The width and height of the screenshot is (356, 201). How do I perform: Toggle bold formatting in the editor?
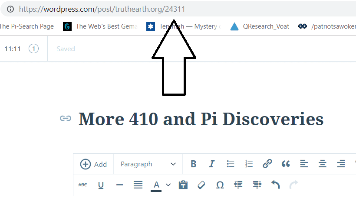(x=194, y=164)
